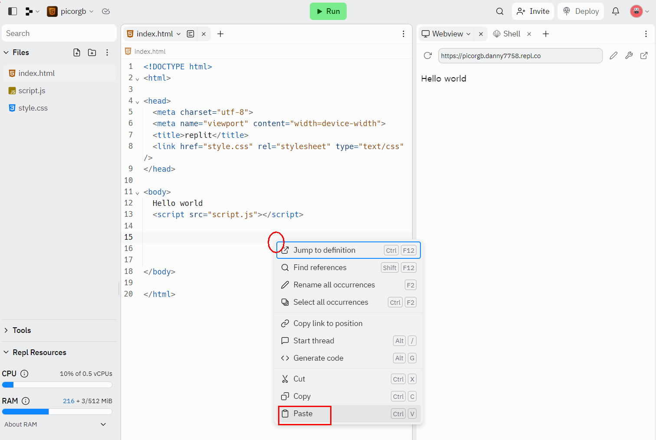
Task: Open the user avatar menu
Action: point(640,11)
